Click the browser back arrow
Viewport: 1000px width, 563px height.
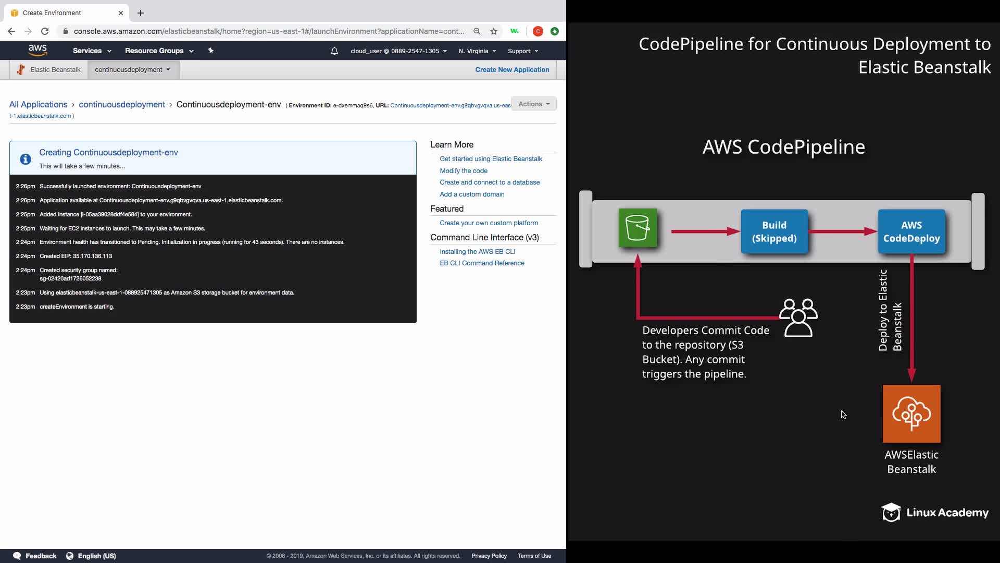coord(11,31)
